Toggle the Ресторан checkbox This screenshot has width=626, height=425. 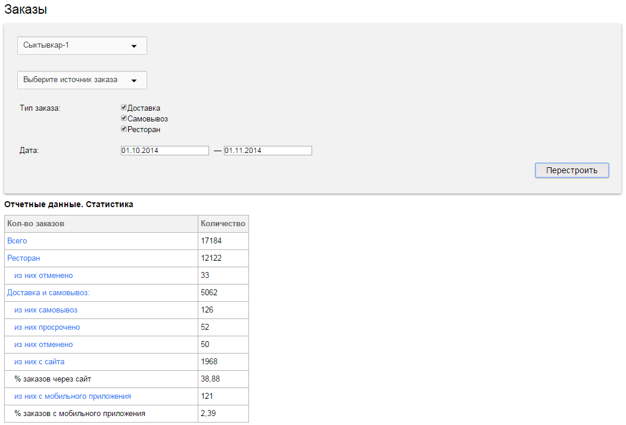click(x=124, y=129)
